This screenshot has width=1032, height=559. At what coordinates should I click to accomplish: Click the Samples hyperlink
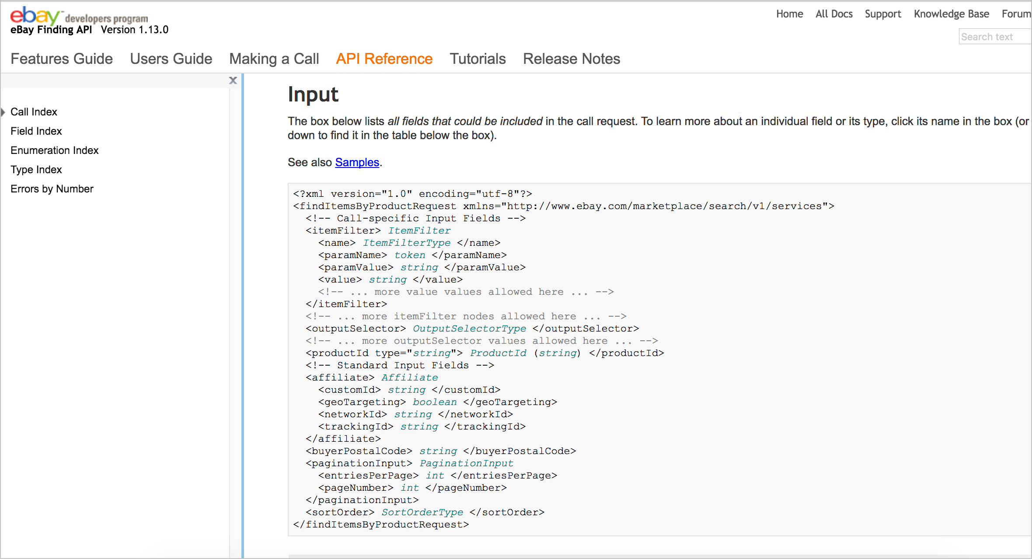pyautogui.click(x=358, y=162)
